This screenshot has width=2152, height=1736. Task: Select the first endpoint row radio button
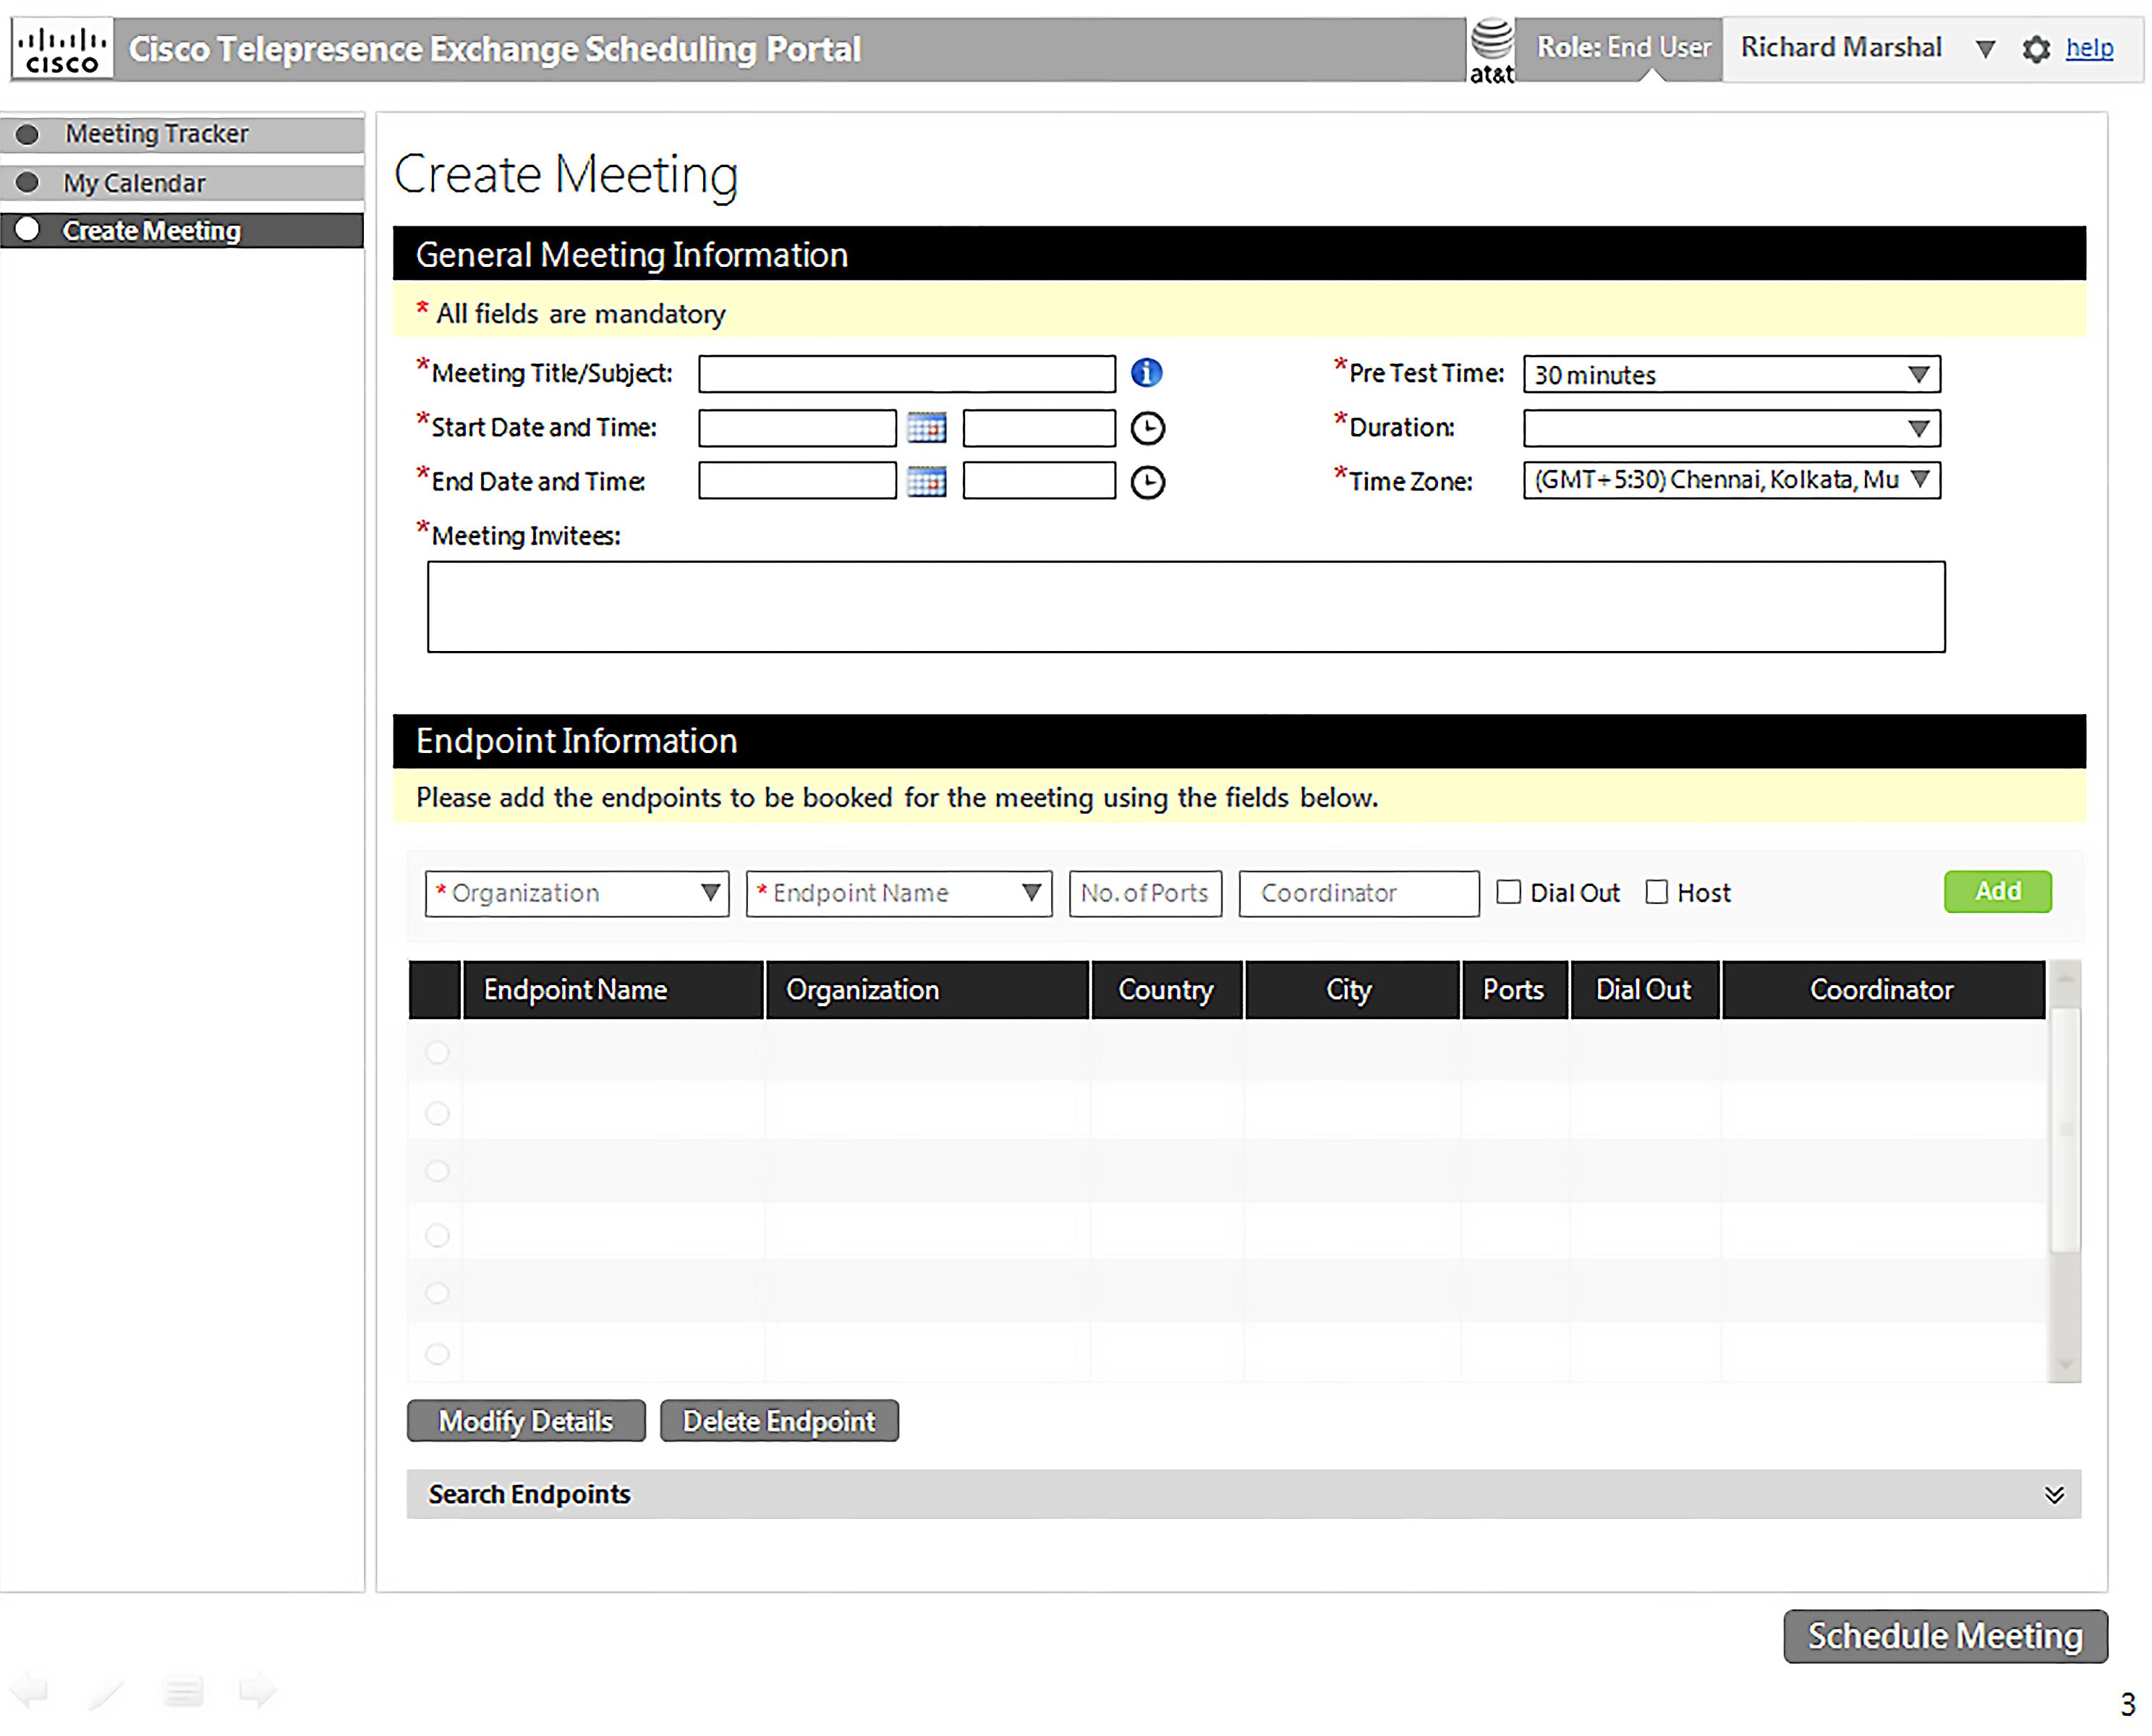(437, 1052)
